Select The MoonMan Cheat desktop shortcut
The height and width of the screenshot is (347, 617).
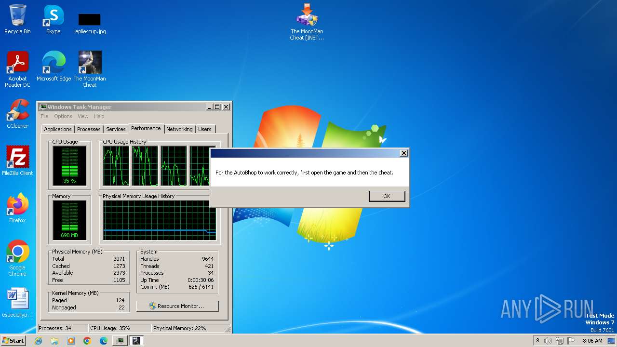coord(90,69)
